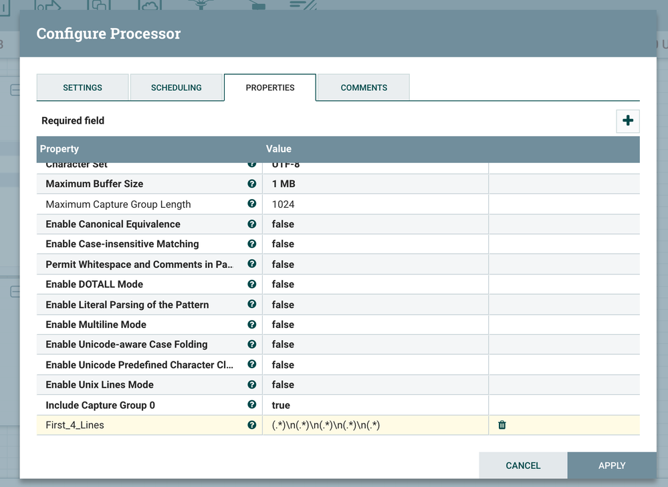Show help for Enable Unix Lines Mode
Screen dimensions: 668x487
tap(252, 385)
